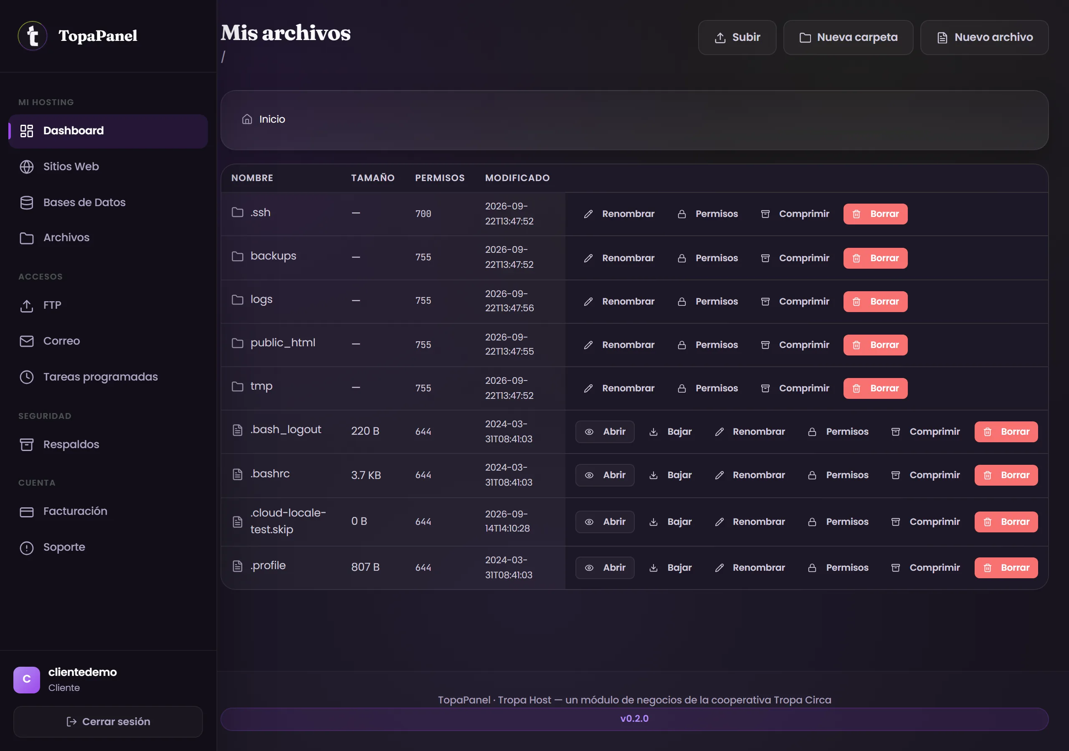Click the backups folder name
1069x751 pixels.
click(273, 256)
